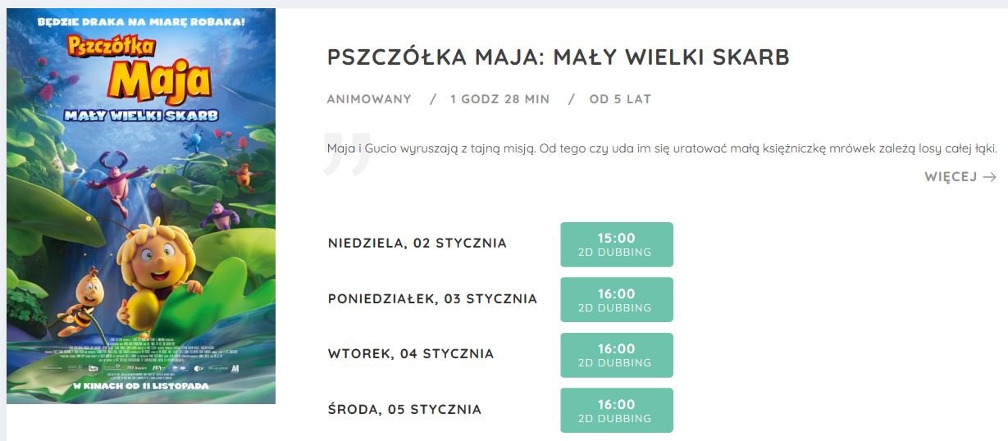Click the OD 5 LAT age rating
Screen dimensions: 1008x441
tap(620, 99)
